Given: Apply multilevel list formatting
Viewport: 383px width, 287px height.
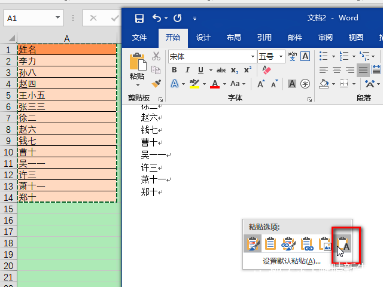Looking at the screenshot, I should [364, 56].
